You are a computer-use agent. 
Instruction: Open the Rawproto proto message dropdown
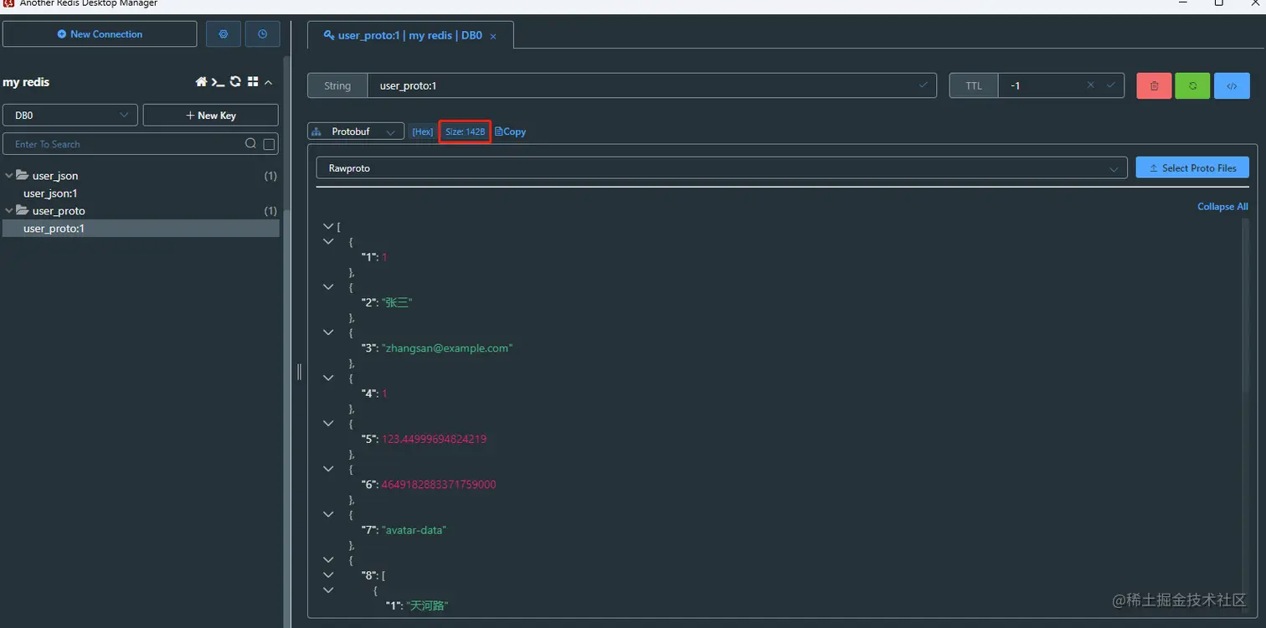pos(720,168)
